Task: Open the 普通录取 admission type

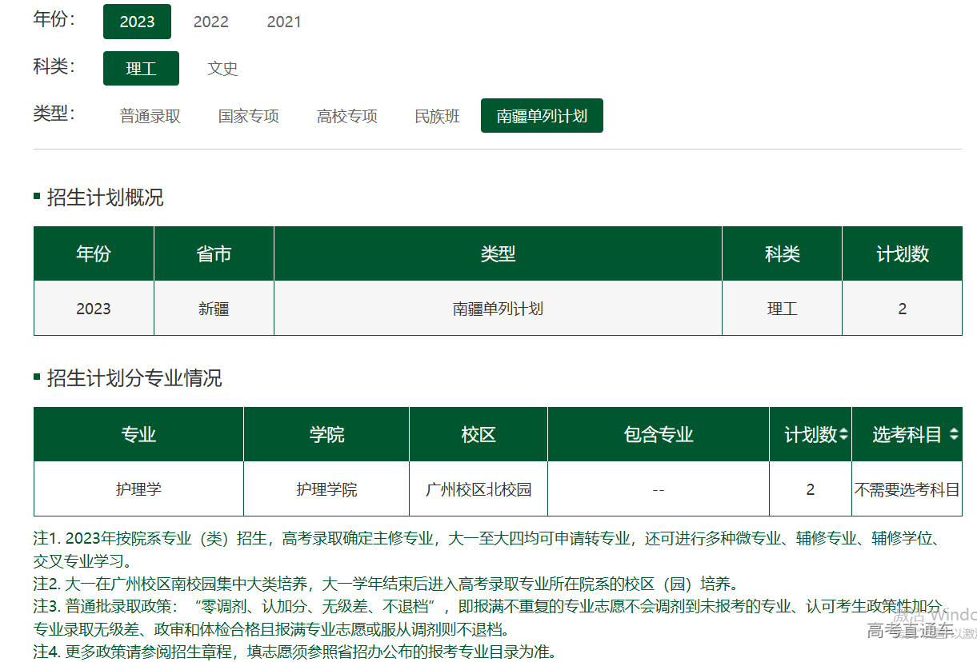Action: click(x=150, y=116)
